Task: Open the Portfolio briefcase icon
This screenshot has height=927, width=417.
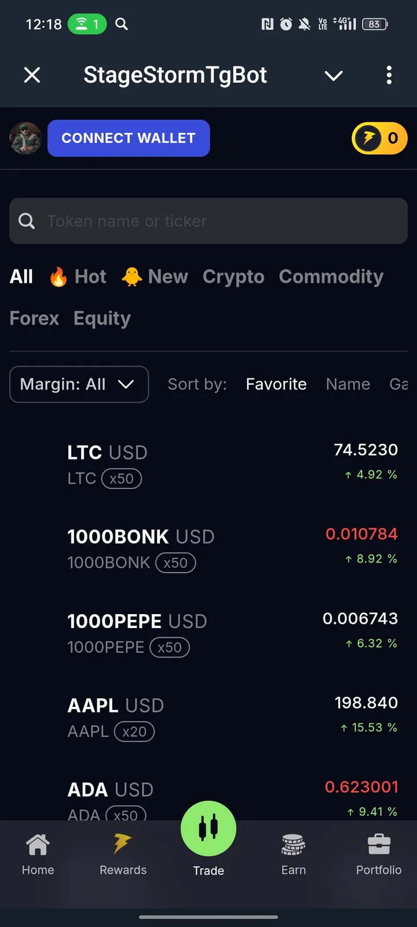Action: point(379,845)
